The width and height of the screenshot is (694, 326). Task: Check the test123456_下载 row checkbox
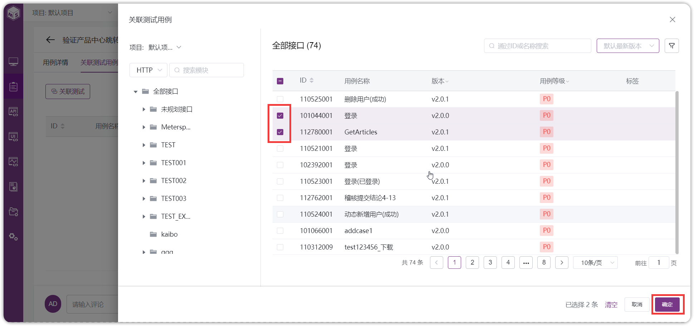280,247
